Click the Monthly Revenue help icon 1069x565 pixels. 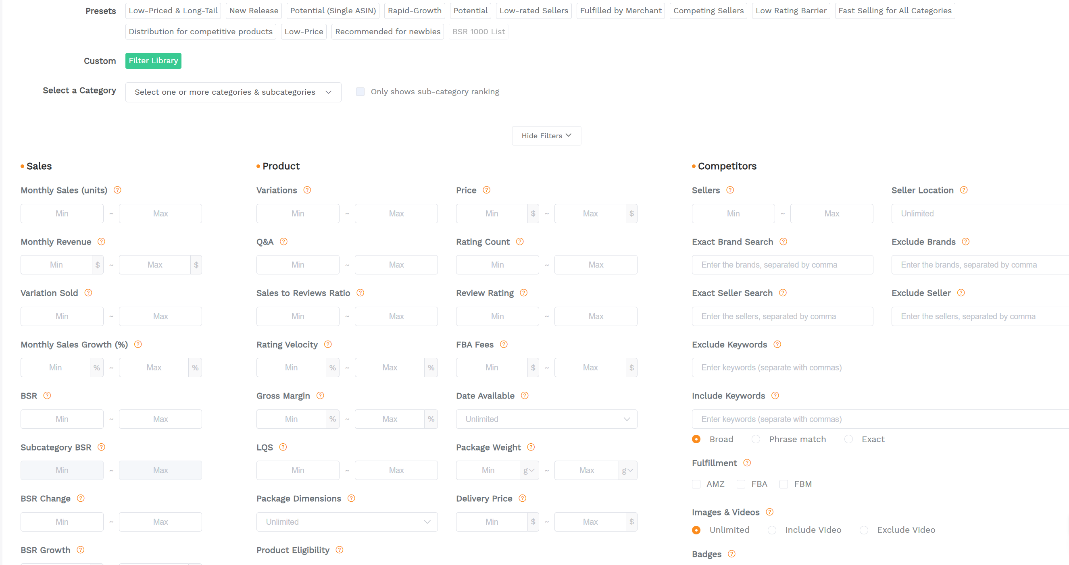click(101, 241)
